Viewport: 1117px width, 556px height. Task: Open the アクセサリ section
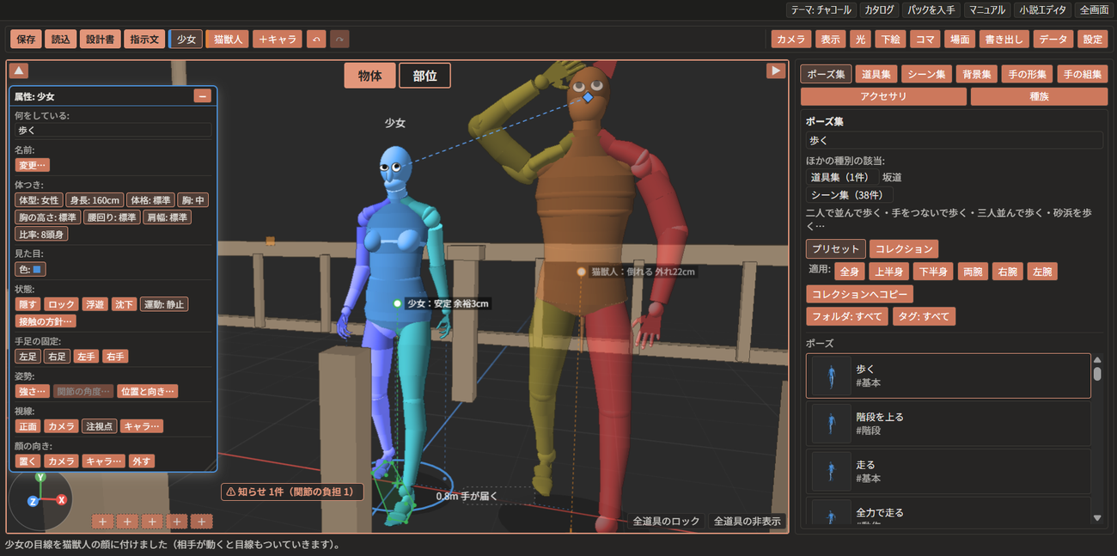883,96
